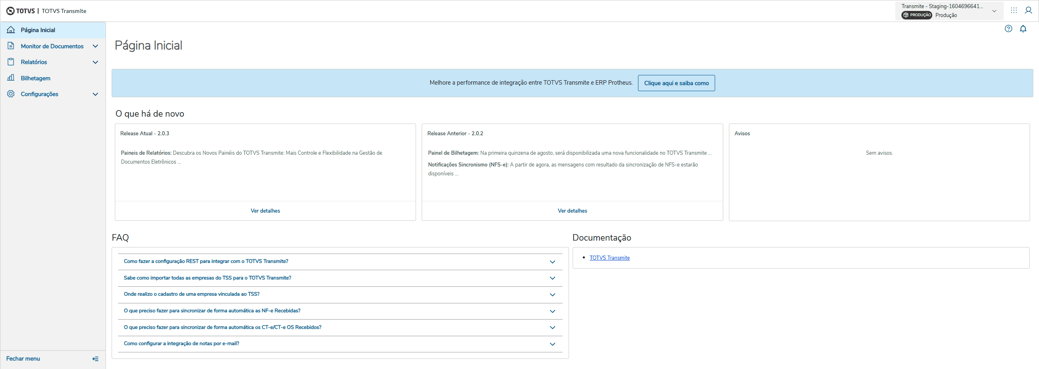1039x369 pixels.
Task: Click "Clique aqui e saiba como" button
Action: pos(676,83)
